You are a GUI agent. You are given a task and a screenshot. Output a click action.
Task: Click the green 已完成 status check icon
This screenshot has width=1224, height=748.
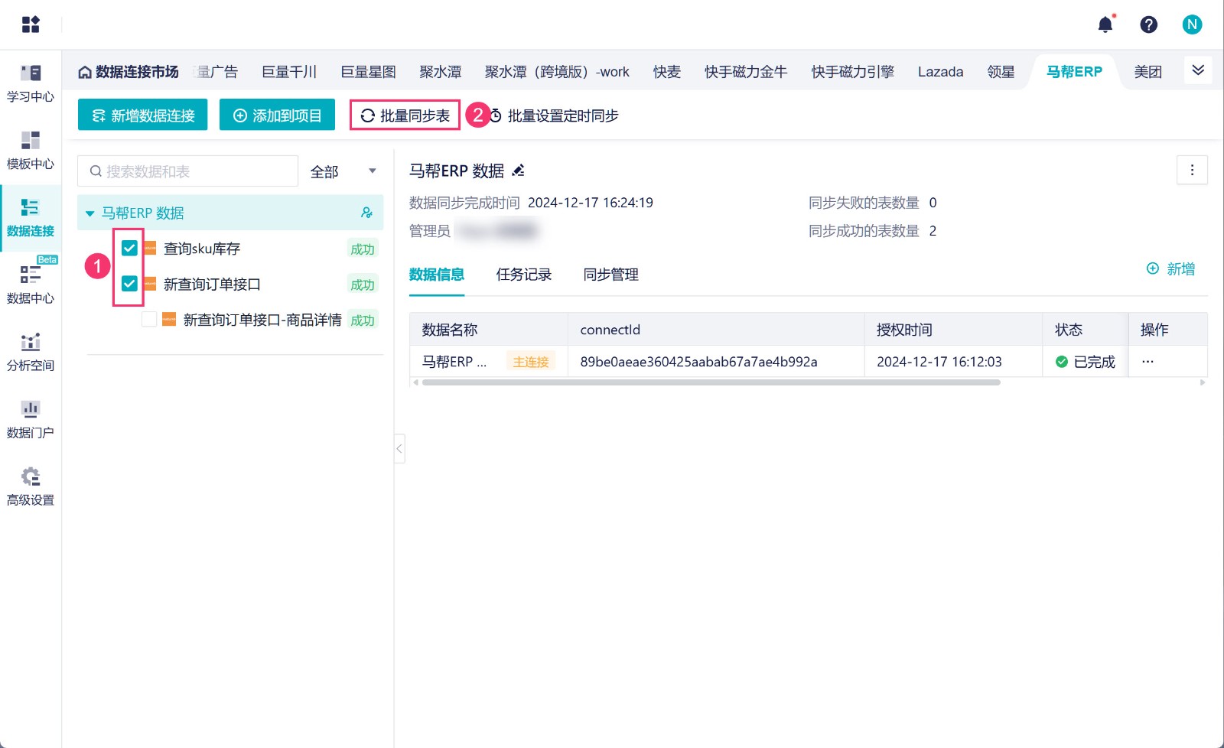point(1062,362)
